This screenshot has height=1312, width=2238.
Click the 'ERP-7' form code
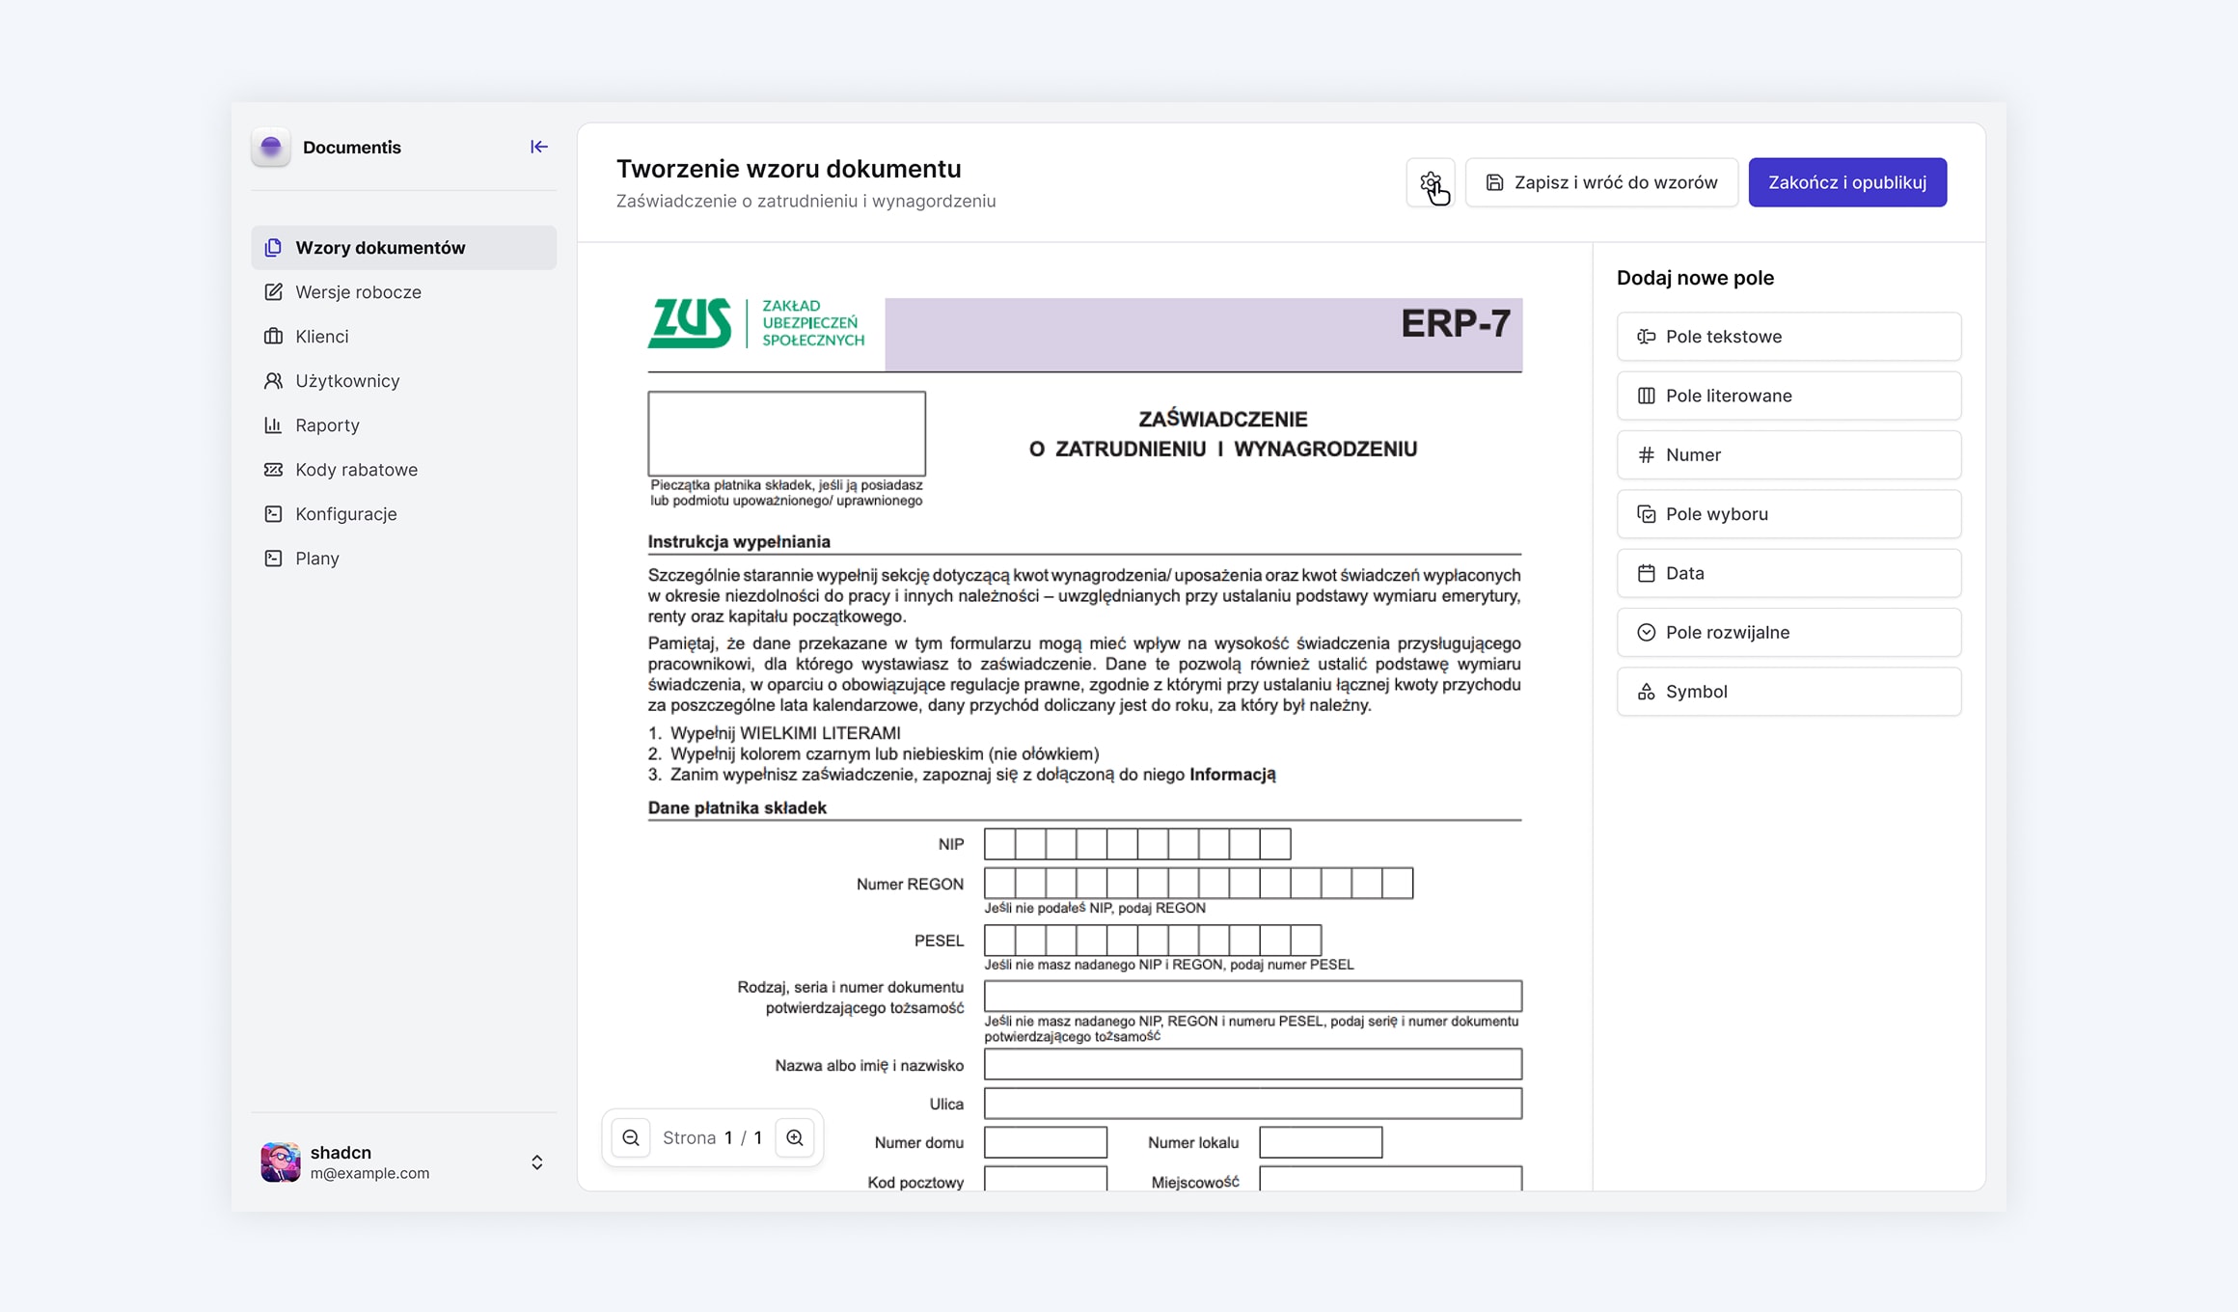pyautogui.click(x=1456, y=324)
